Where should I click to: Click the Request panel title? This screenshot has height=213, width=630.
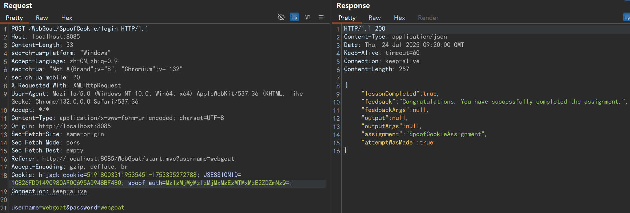point(18,6)
